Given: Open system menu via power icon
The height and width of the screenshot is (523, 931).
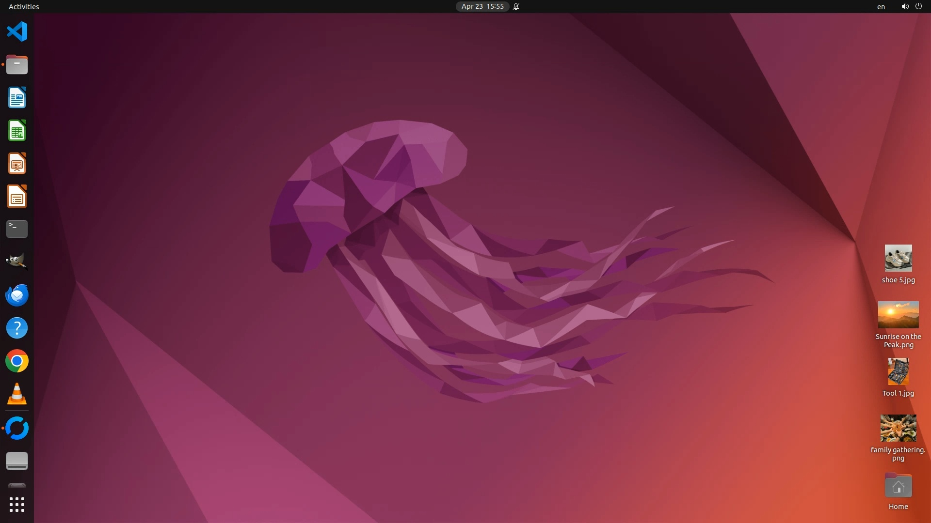Looking at the screenshot, I should [918, 6].
